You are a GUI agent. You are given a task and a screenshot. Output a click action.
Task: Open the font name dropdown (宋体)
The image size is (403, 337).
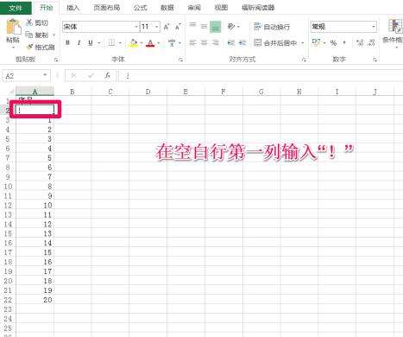(136, 27)
